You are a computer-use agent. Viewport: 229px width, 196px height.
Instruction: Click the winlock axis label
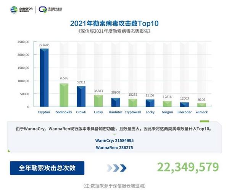point(202,112)
